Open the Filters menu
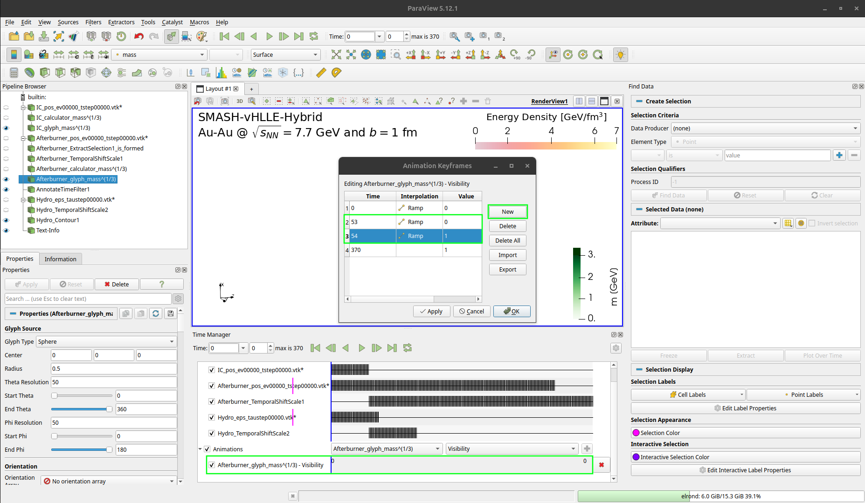Screen dimensions: 865x503 pyautogui.click(x=93, y=22)
